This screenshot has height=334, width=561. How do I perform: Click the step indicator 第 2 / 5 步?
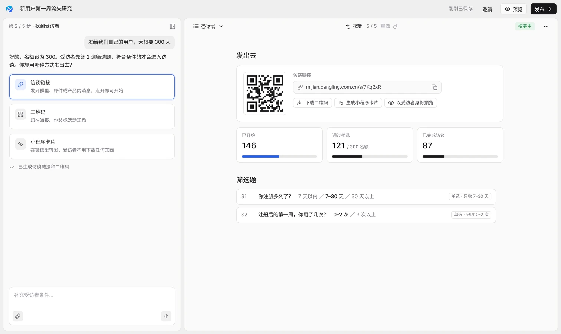click(x=20, y=26)
